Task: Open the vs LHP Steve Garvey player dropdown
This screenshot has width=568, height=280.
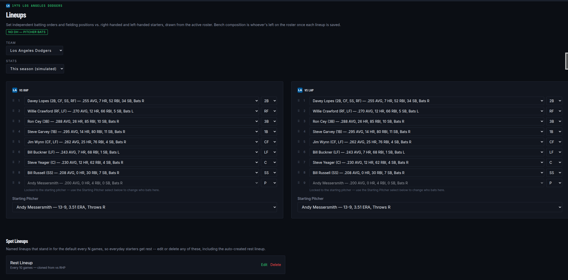Action: 427,132
